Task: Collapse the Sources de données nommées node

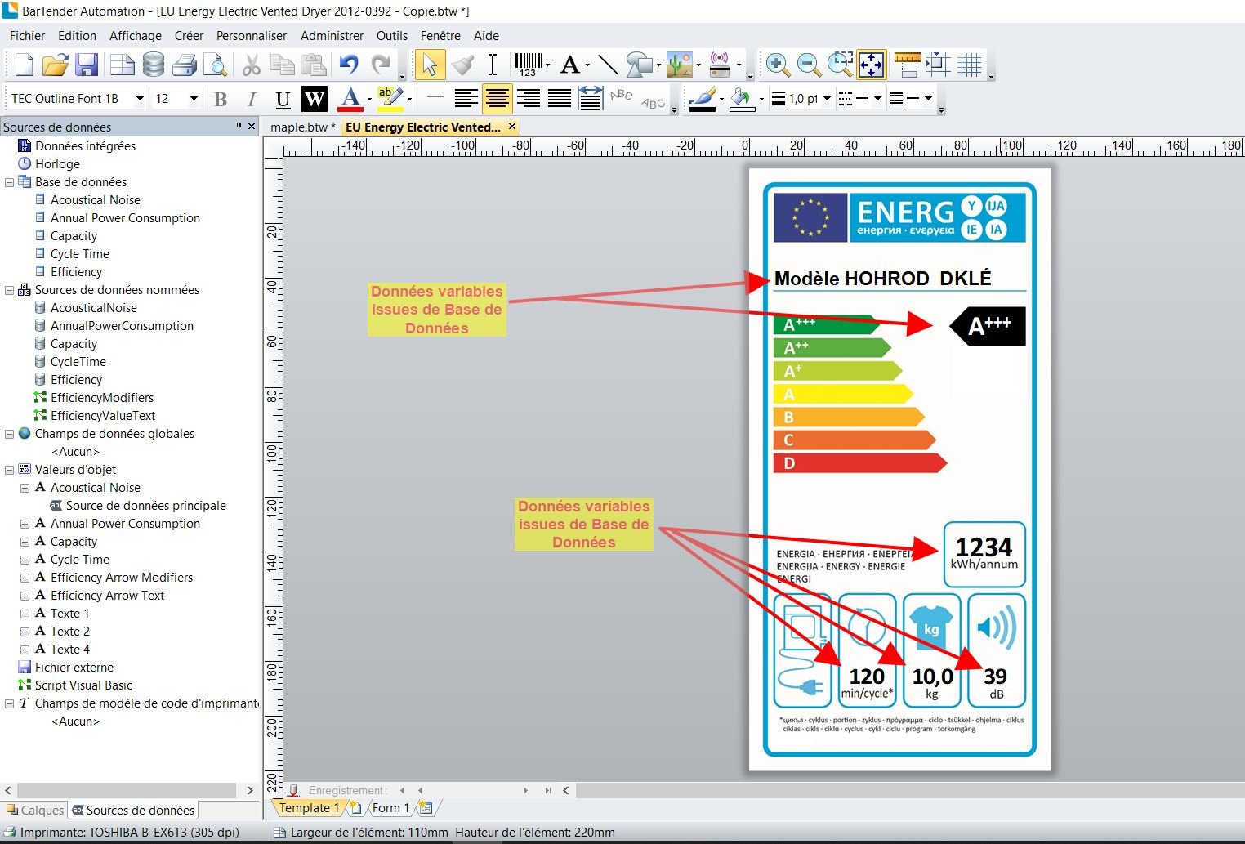Action: click(x=10, y=290)
